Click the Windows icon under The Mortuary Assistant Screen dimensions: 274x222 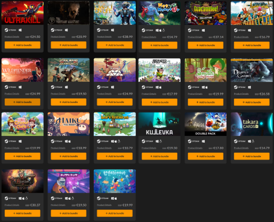[66, 30]
